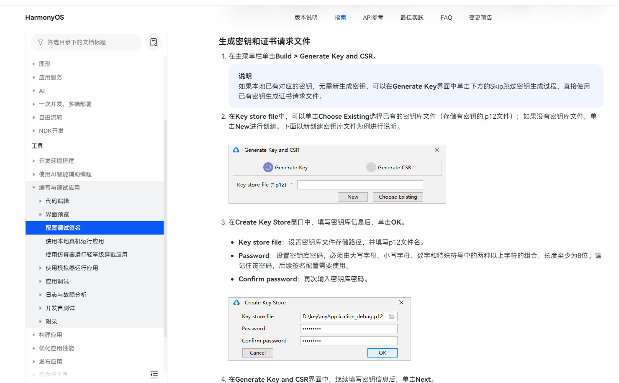Click the New button
The image size is (619, 383).
[353, 197]
